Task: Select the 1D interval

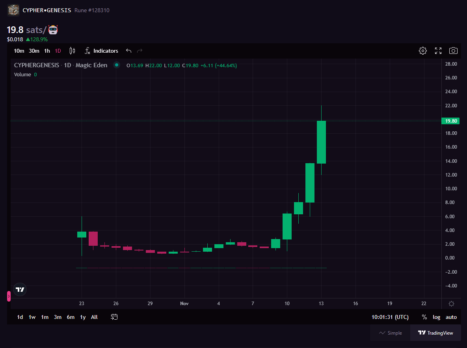Action: click(x=58, y=51)
